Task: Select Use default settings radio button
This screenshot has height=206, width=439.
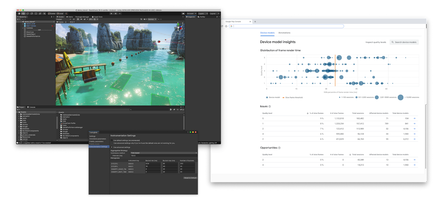Action: click(112, 140)
